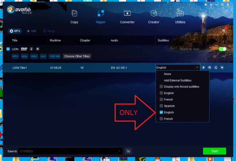Browse output folder icon
Viewport: 236px width, 161px height.
128,151
